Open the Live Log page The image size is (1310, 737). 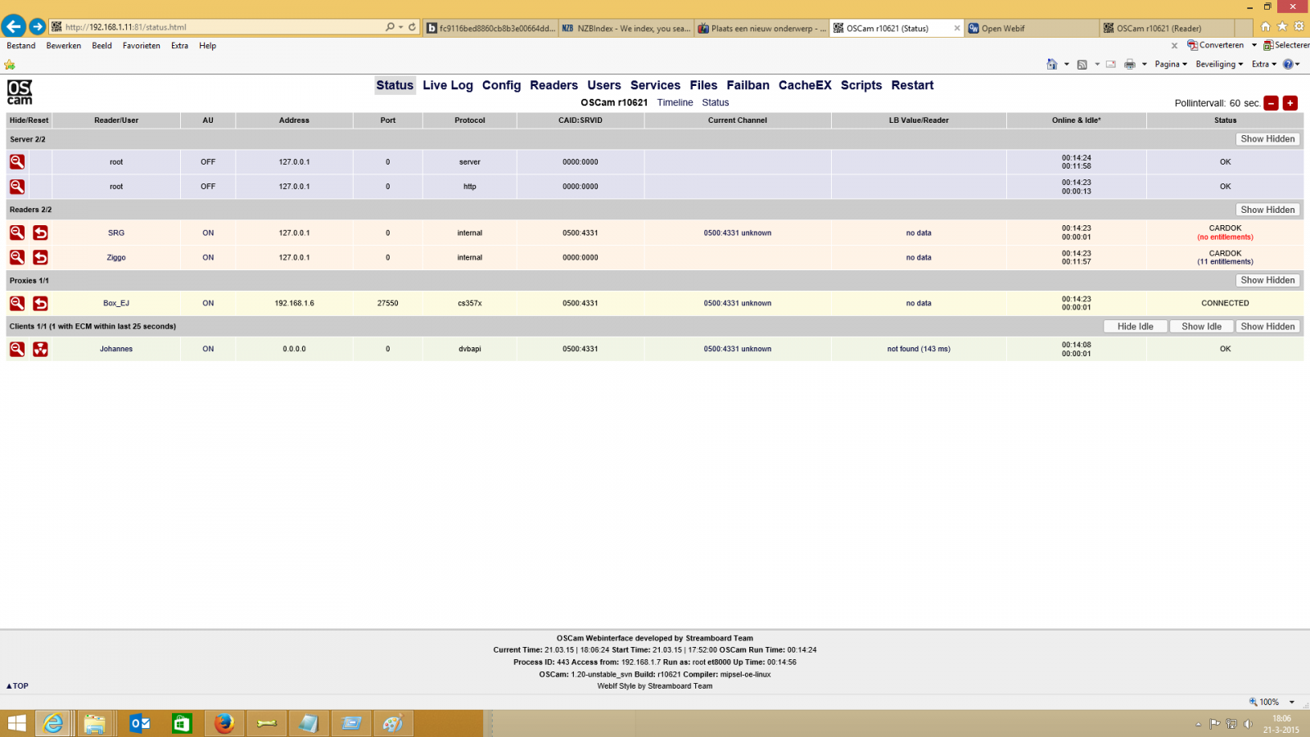[x=447, y=85]
